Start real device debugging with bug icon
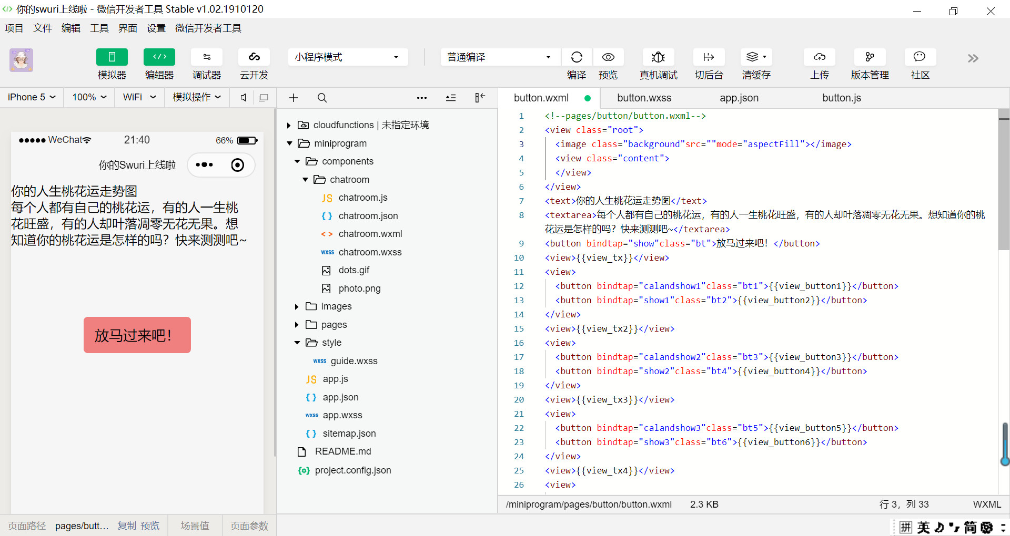 pos(658,57)
